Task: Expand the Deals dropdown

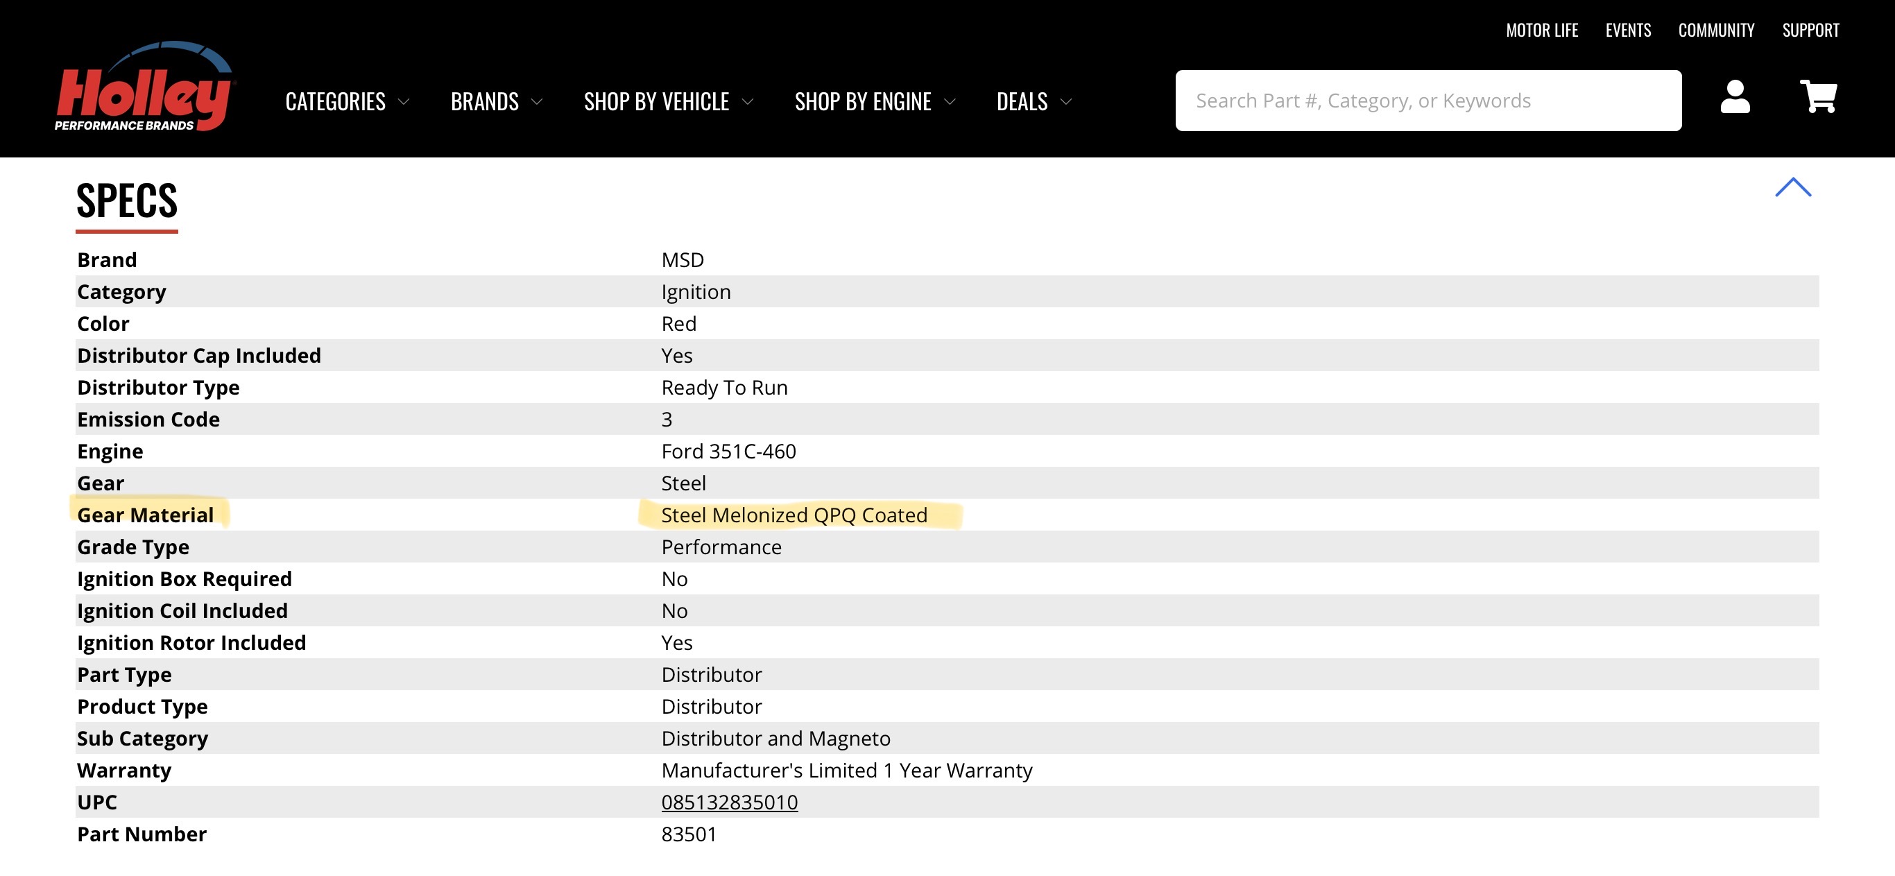Action: 1034,101
